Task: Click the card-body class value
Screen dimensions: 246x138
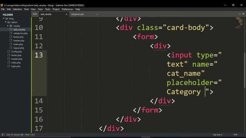Action: (186, 28)
